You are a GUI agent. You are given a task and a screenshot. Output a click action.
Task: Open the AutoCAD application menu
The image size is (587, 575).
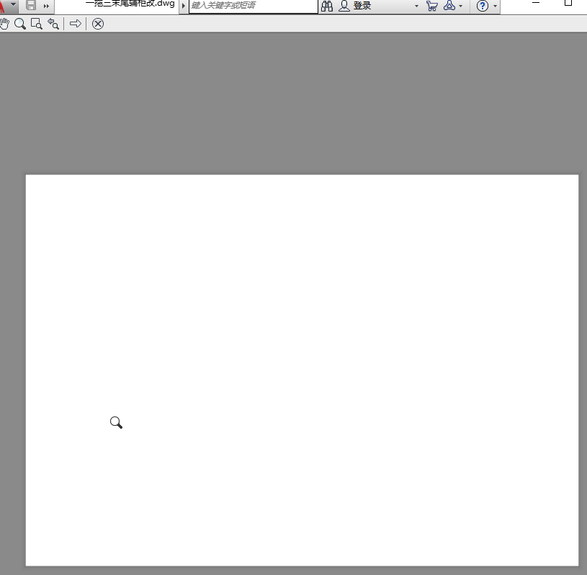[x=8, y=5]
